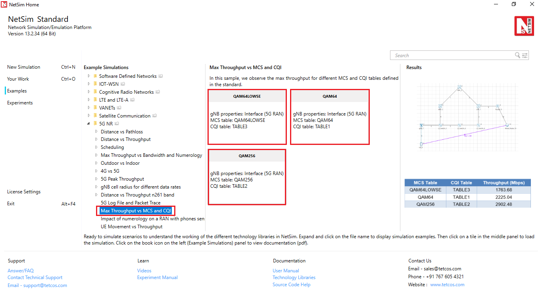The width and height of the screenshot is (542, 289).
Task: Open search filter options icon
Action: (x=525, y=55)
